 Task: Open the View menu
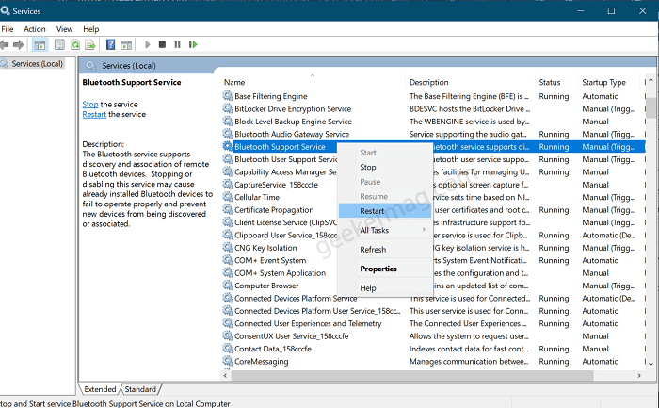click(64, 29)
